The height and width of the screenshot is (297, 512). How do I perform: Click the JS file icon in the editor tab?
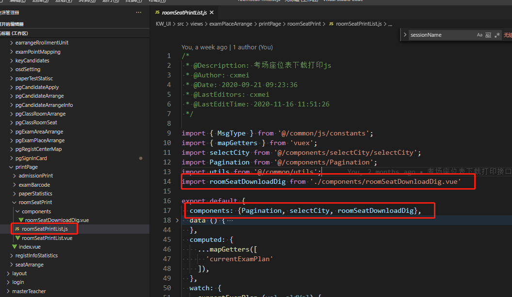pos(158,13)
